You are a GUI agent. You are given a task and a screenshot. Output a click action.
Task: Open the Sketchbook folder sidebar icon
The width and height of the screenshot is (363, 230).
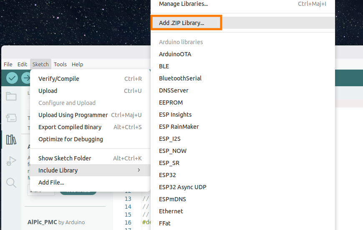click(11, 97)
